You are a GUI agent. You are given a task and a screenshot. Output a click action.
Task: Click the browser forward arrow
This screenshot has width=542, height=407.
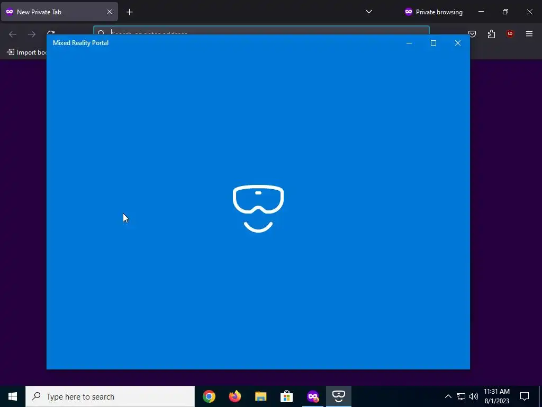tap(31, 34)
